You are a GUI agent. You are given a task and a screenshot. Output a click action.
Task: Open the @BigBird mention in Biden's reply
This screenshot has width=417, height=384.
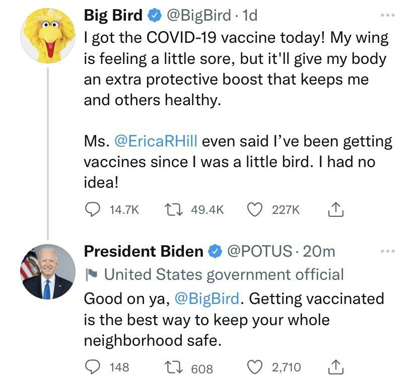207,298
